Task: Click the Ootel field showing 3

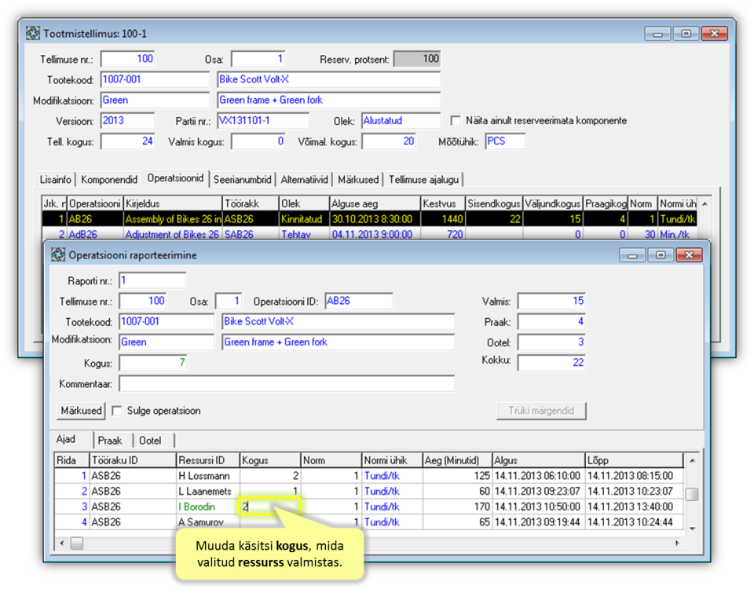Action: 551,342
